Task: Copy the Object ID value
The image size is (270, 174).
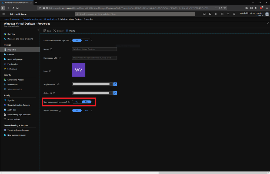Action: coord(115,93)
